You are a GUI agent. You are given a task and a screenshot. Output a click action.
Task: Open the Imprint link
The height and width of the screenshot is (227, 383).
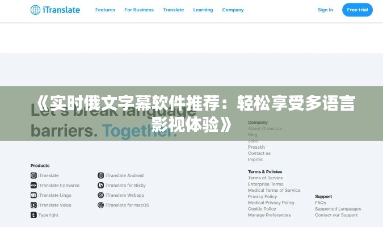pos(255,159)
